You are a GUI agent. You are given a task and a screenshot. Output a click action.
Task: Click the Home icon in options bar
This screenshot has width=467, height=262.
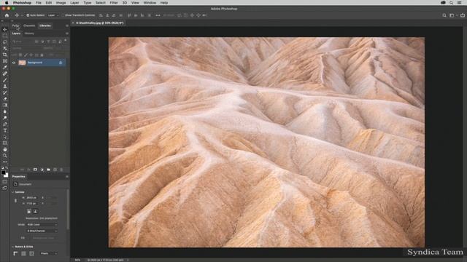pos(7,15)
